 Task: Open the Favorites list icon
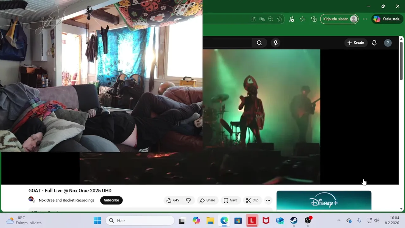(x=302, y=19)
